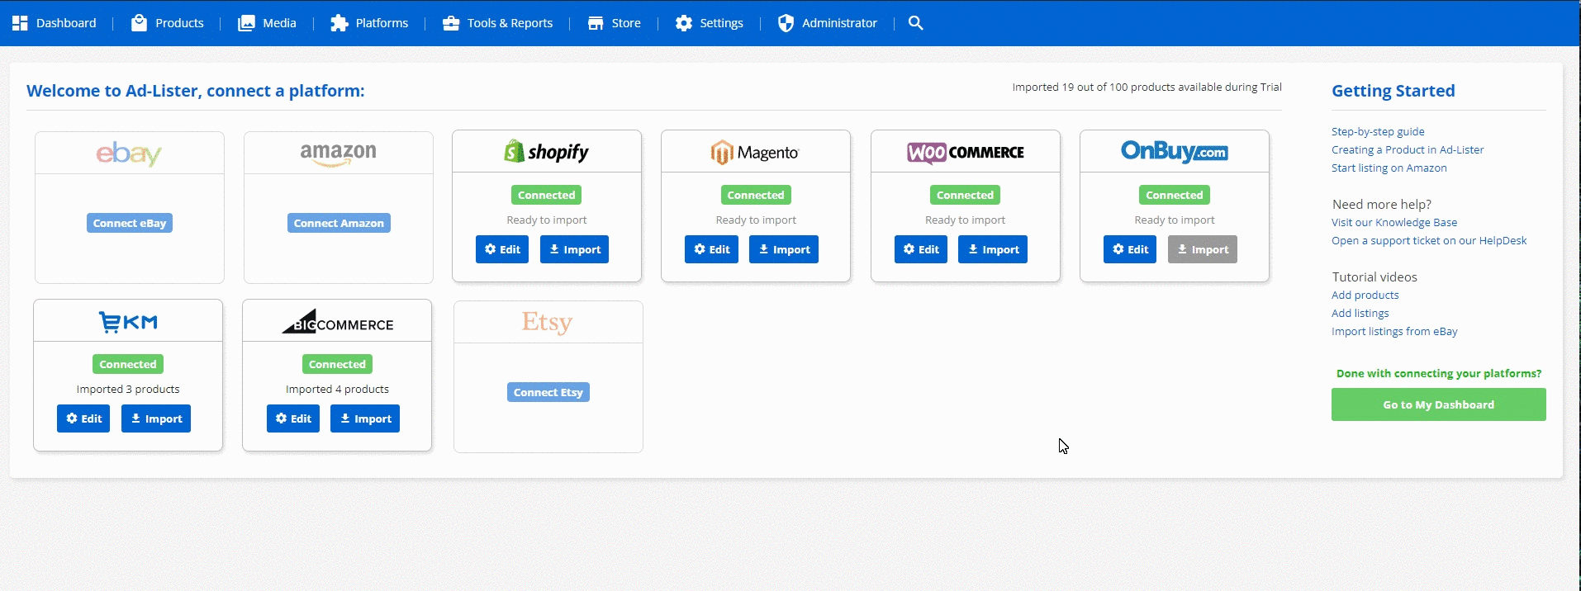Click Go to My Dashboard button

click(1439, 404)
